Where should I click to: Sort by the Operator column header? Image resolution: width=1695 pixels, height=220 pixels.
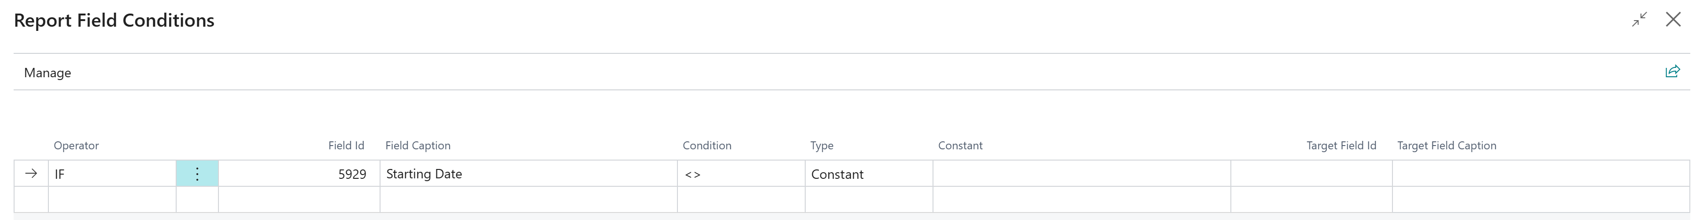click(x=76, y=146)
